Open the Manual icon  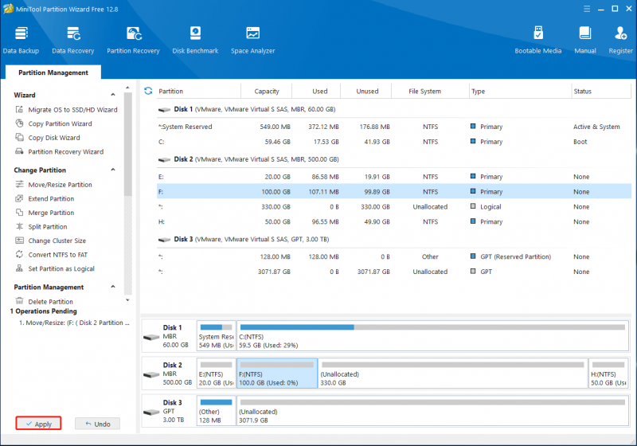(585, 40)
